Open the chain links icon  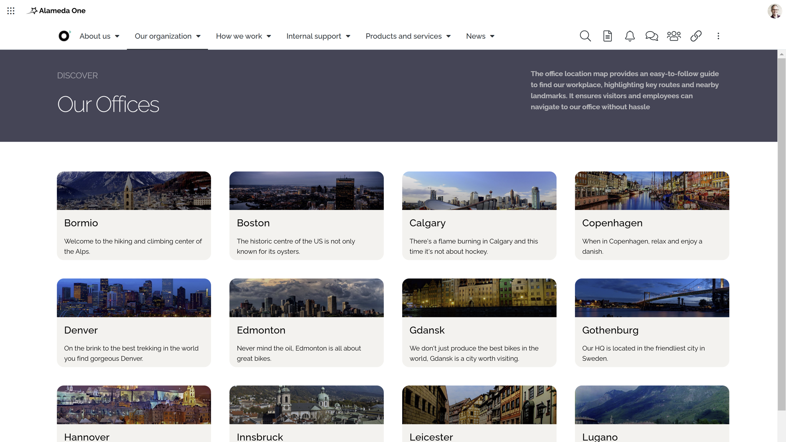[x=696, y=36]
